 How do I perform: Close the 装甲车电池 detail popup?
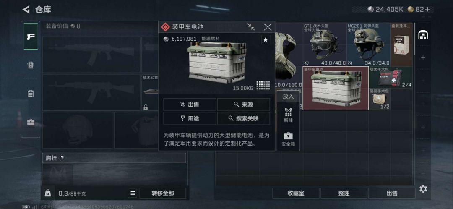pyautogui.click(x=268, y=27)
